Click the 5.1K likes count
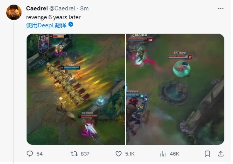 [130, 154]
